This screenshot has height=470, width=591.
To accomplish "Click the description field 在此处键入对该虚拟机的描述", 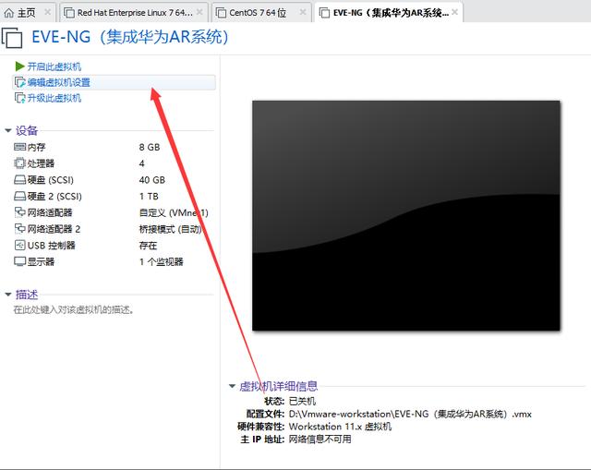I will (74, 310).
